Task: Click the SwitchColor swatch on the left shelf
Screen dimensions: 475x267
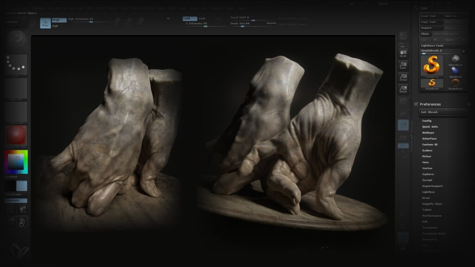Action: click(x=15, y=185)
